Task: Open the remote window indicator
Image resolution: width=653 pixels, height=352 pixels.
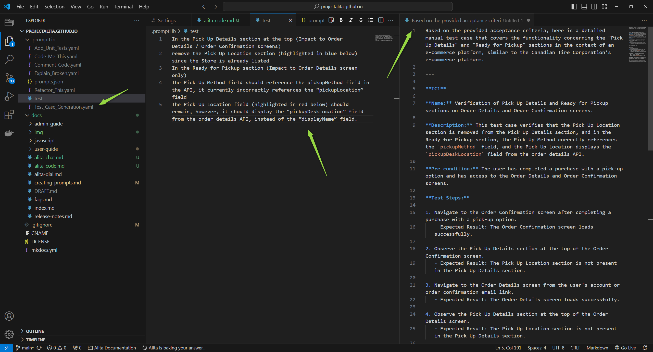Action: pyautogui.click(x=6, y=348)
